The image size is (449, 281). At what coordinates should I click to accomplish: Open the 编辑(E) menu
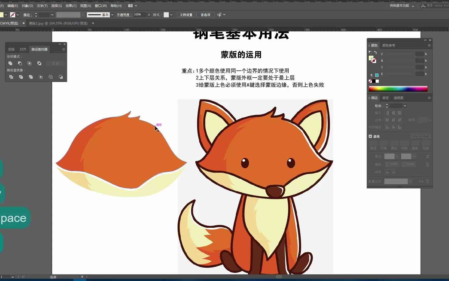coord(13,6)
